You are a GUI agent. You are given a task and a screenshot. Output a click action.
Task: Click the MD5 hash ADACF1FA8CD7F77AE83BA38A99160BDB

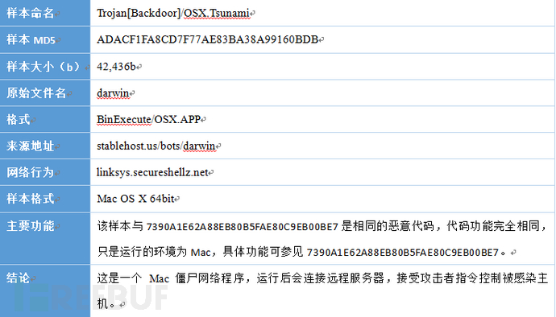coord(207,39)
